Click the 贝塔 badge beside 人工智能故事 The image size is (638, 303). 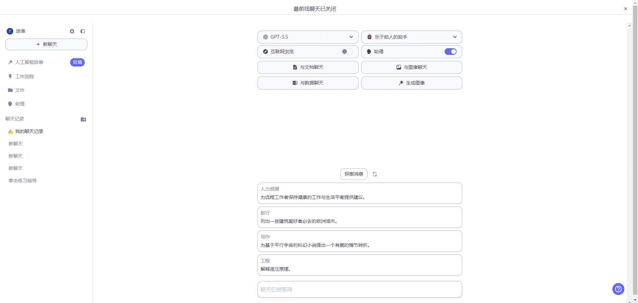(77, 62)
